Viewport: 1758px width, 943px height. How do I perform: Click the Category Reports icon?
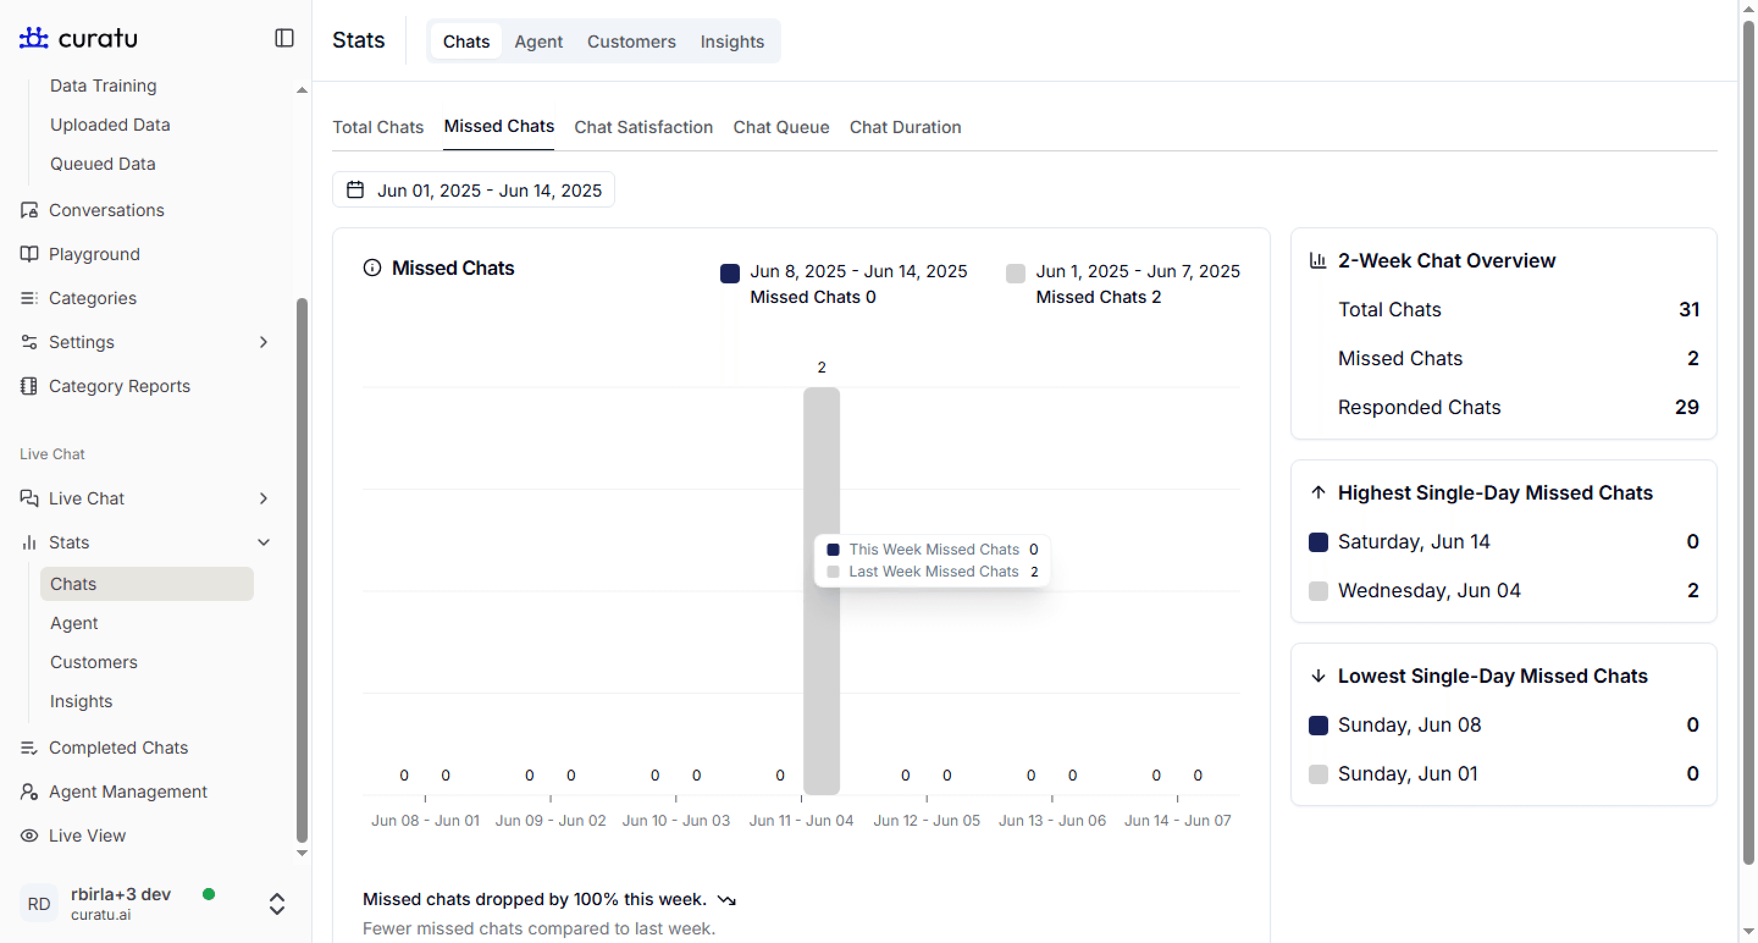(29, 387)
